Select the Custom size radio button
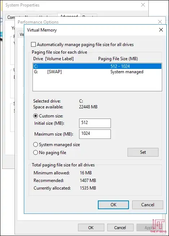This screenshot has width=169, height=236. click(35, 116)
